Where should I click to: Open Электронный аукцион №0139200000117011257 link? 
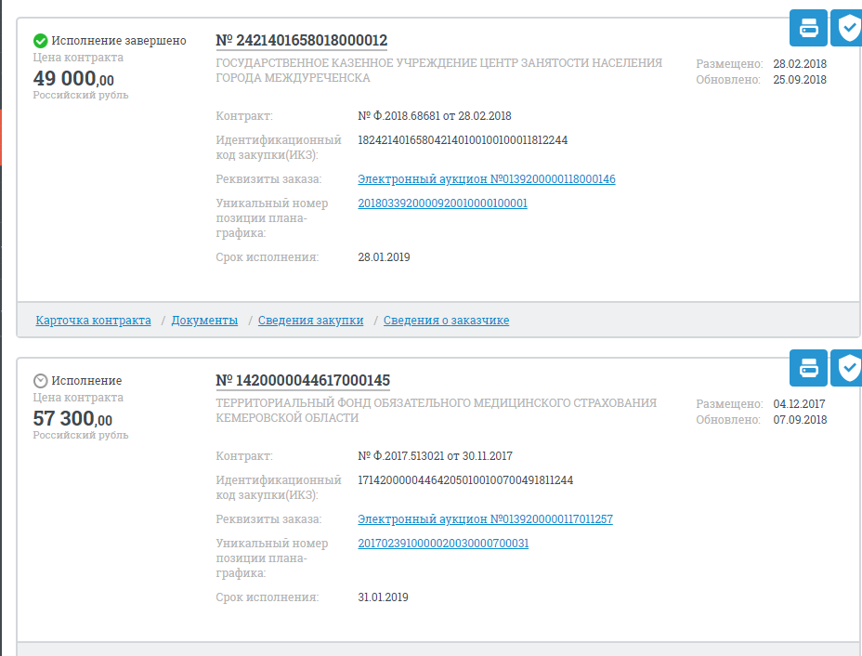[485, 519]
